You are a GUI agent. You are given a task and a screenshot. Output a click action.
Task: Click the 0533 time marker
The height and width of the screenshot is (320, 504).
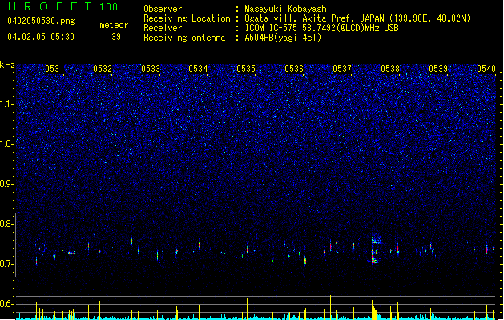click(x=151, y=69)
